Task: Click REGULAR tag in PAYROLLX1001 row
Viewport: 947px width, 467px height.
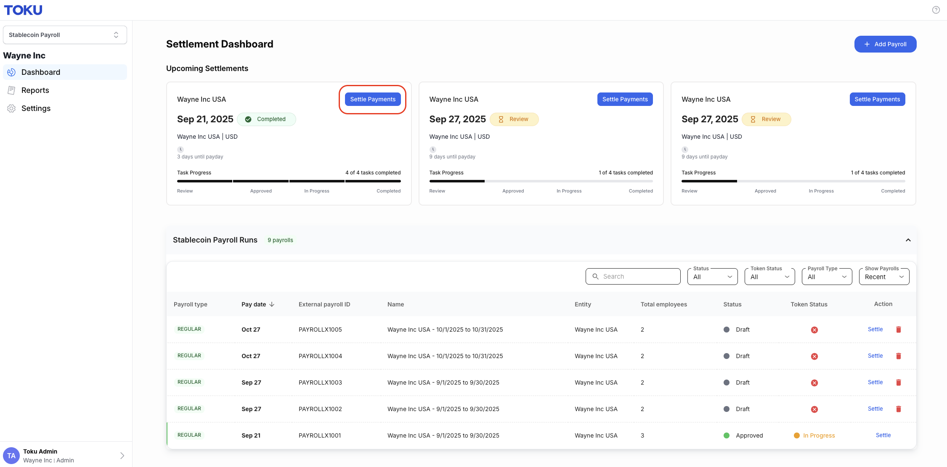Action: 189,435
